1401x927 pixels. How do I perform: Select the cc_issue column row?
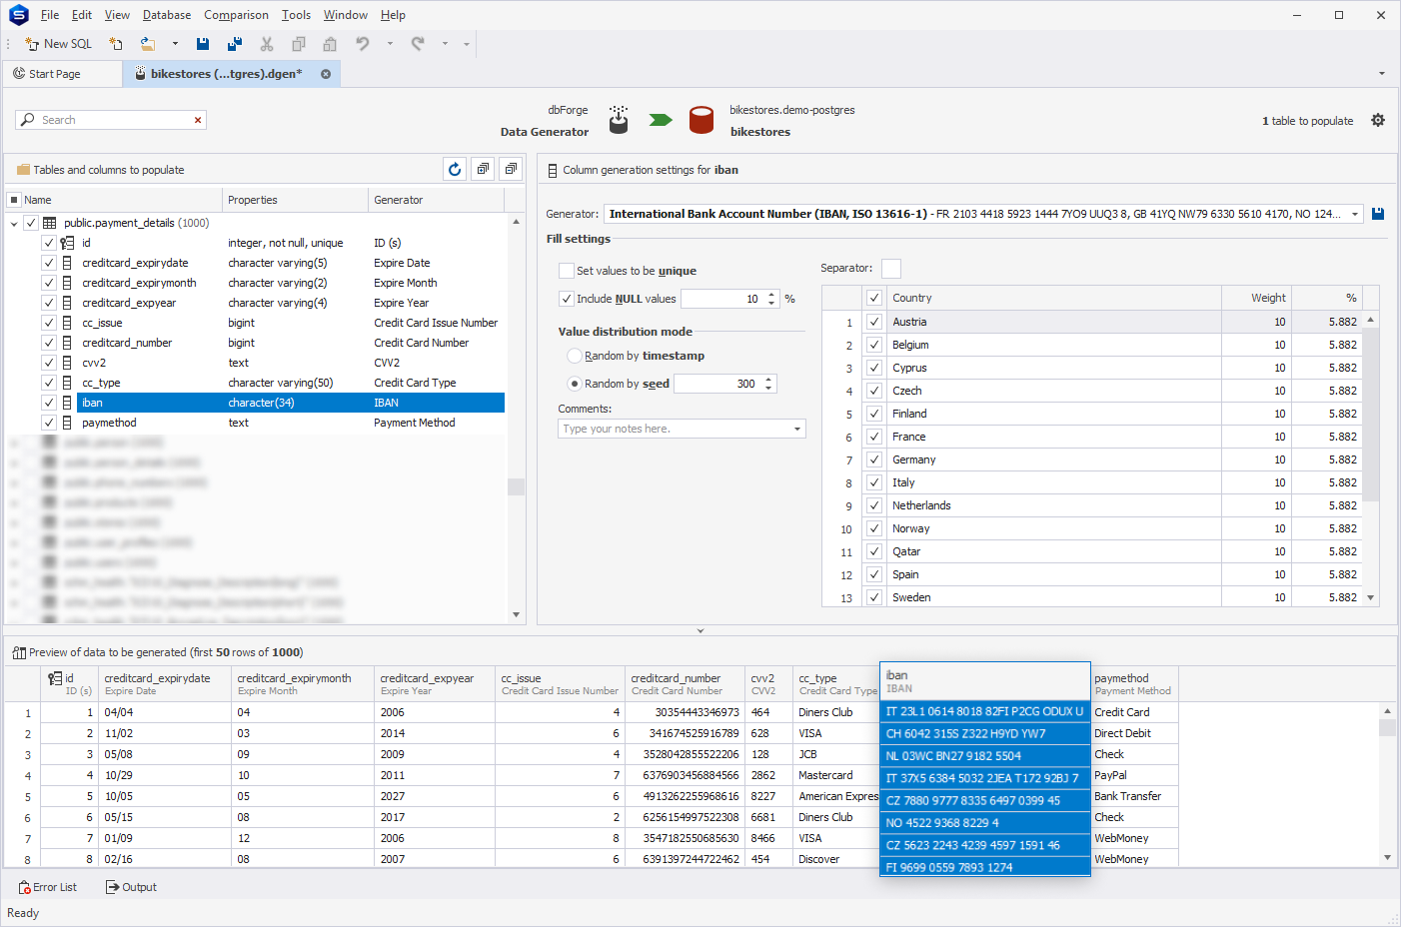290,323
